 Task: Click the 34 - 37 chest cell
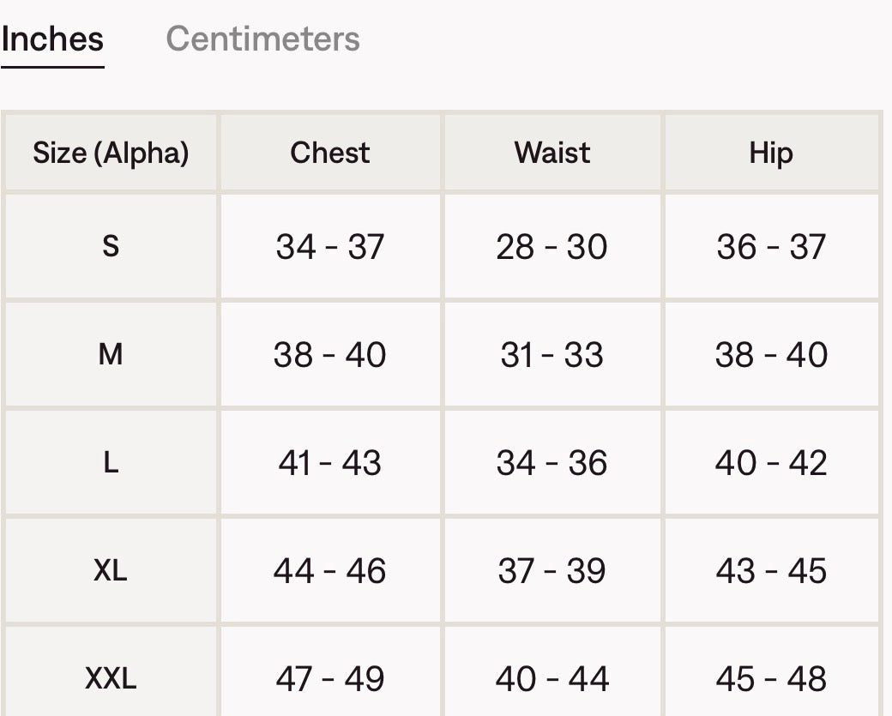[x=330, y=247]
